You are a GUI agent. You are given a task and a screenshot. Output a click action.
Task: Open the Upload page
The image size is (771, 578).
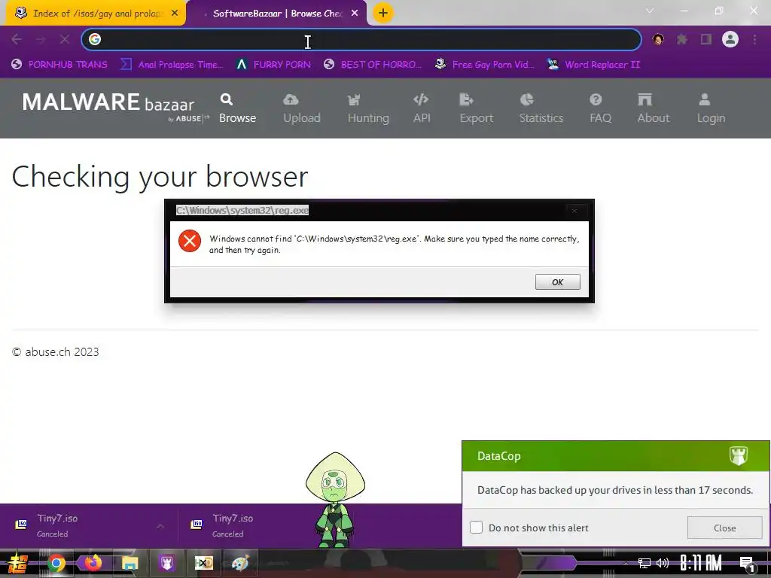pos(301,108)
